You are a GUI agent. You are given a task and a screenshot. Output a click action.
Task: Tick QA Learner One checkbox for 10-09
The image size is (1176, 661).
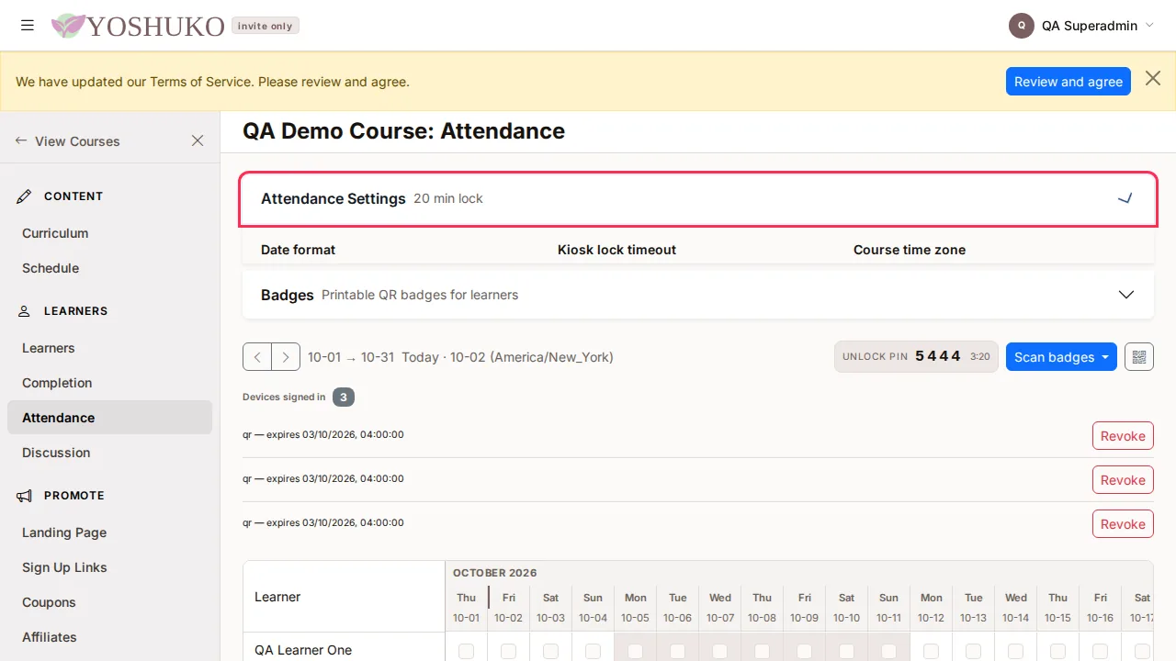click(805, 651)
